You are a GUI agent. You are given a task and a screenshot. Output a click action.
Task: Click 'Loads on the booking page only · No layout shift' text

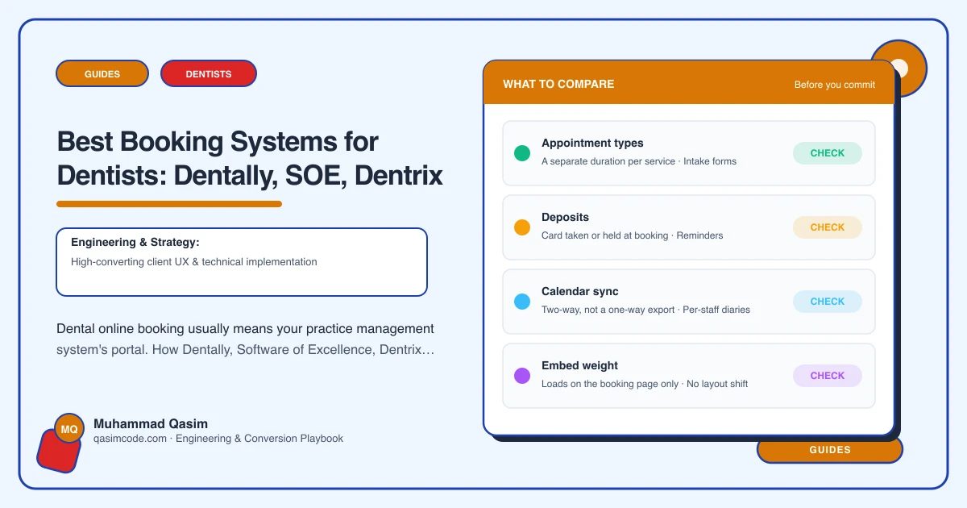coord(645,384)
